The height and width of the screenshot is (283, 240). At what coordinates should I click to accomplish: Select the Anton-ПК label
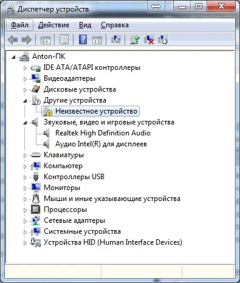49,56
